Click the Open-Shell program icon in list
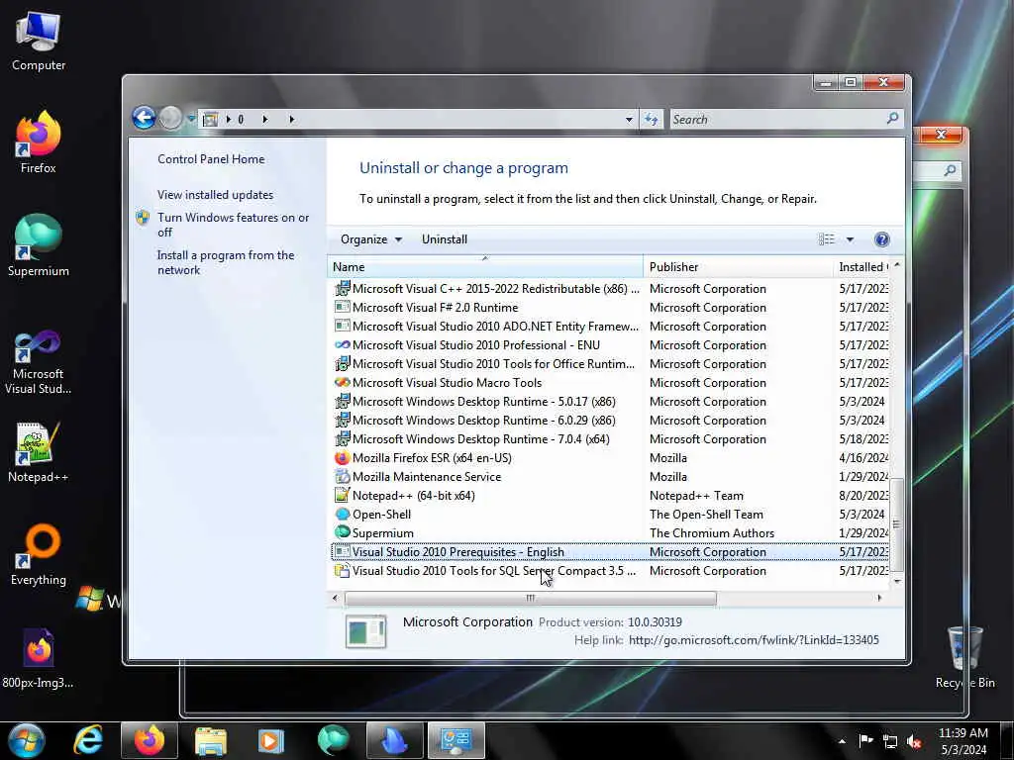 point(342,514)
